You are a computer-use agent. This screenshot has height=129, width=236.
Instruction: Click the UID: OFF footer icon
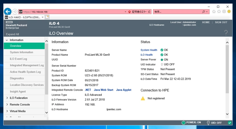point(208,123)
